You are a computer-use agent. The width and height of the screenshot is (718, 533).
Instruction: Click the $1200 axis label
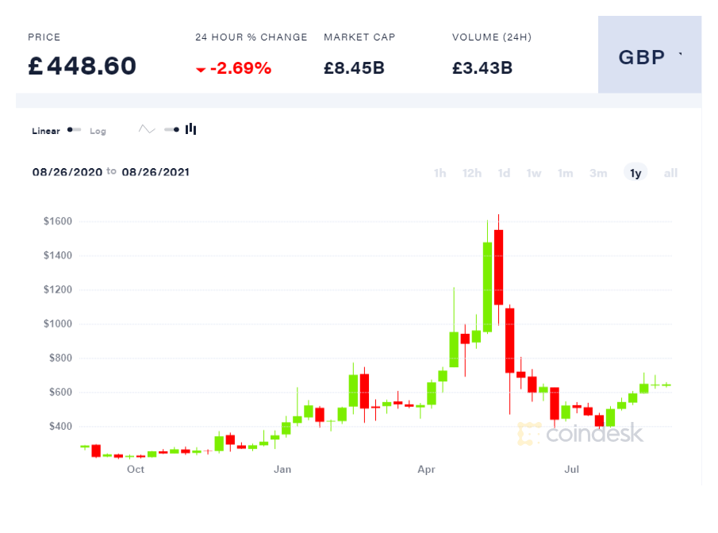(x=58, y=290)
